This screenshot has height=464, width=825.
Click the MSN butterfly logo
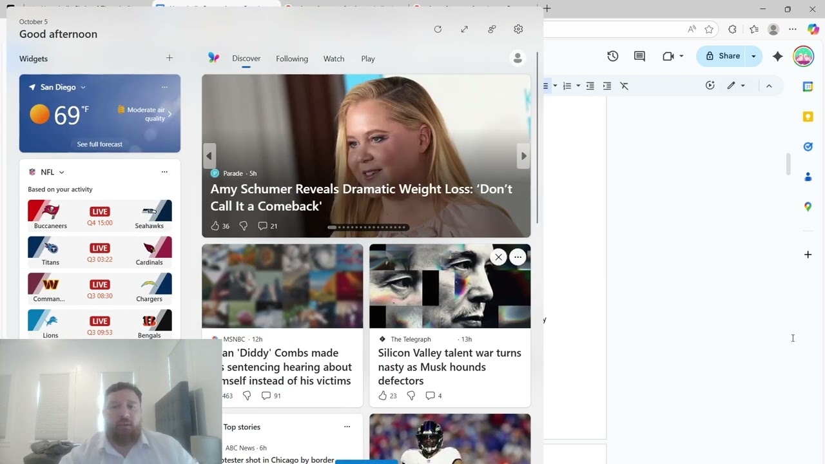click(214, 58)
